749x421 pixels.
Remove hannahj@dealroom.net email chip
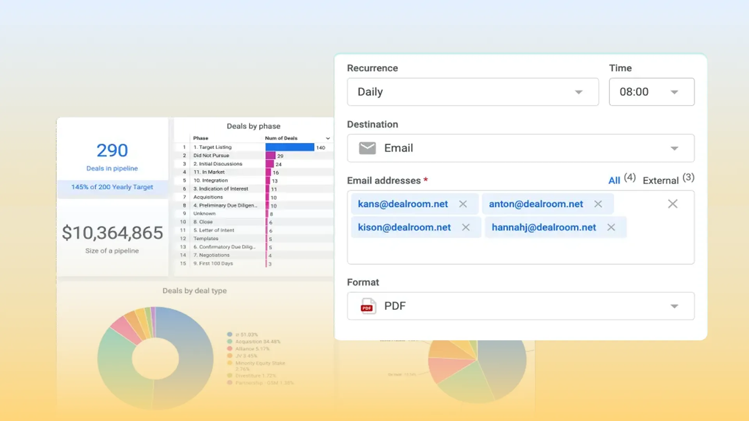(611, 227)
